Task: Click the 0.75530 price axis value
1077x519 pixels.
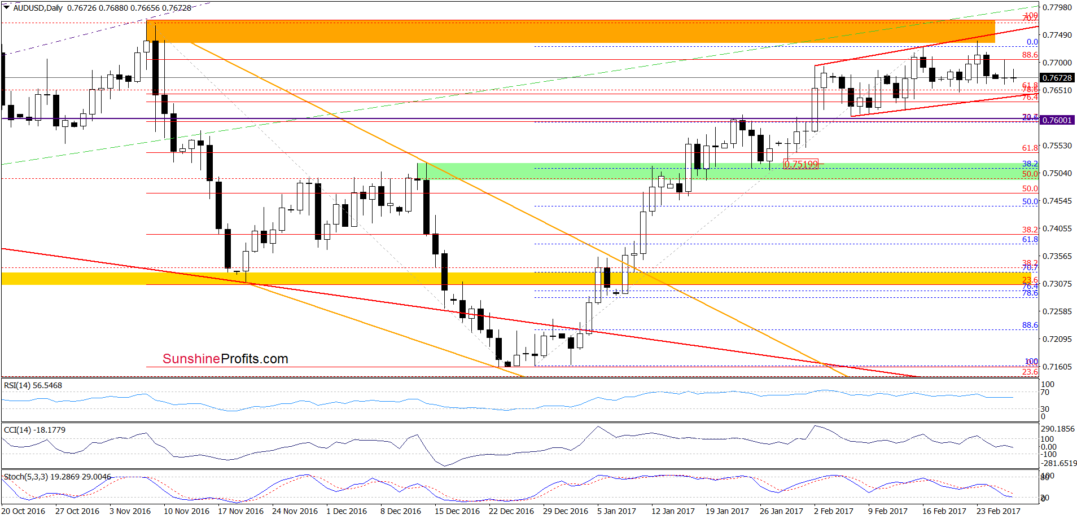Action: tap(1057, 146)
